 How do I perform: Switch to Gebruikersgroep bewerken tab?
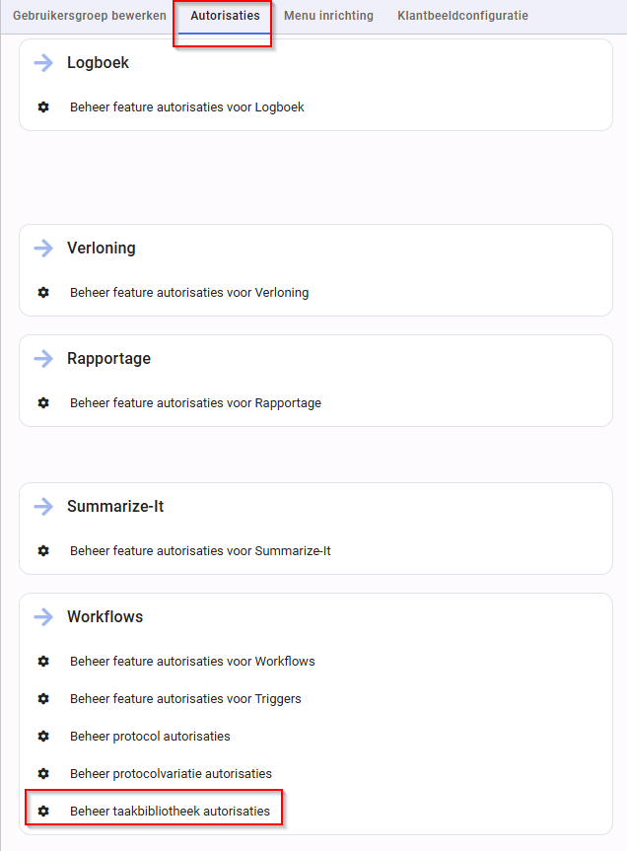(x=90, y=16)
